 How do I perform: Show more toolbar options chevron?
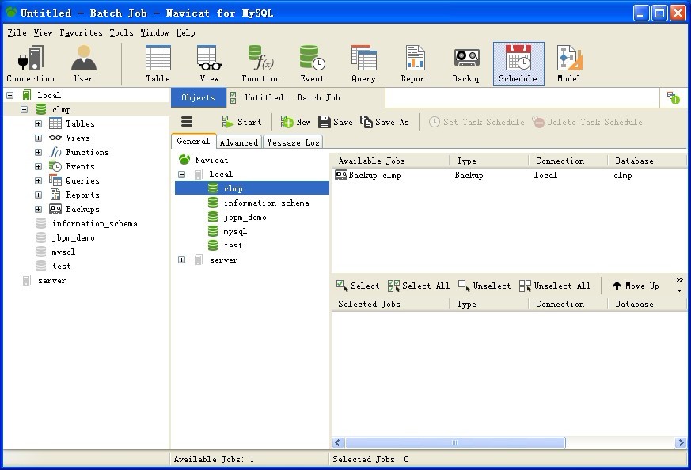click(680, 280)
